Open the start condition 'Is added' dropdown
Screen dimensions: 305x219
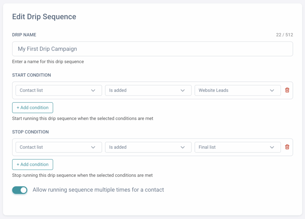145,90
